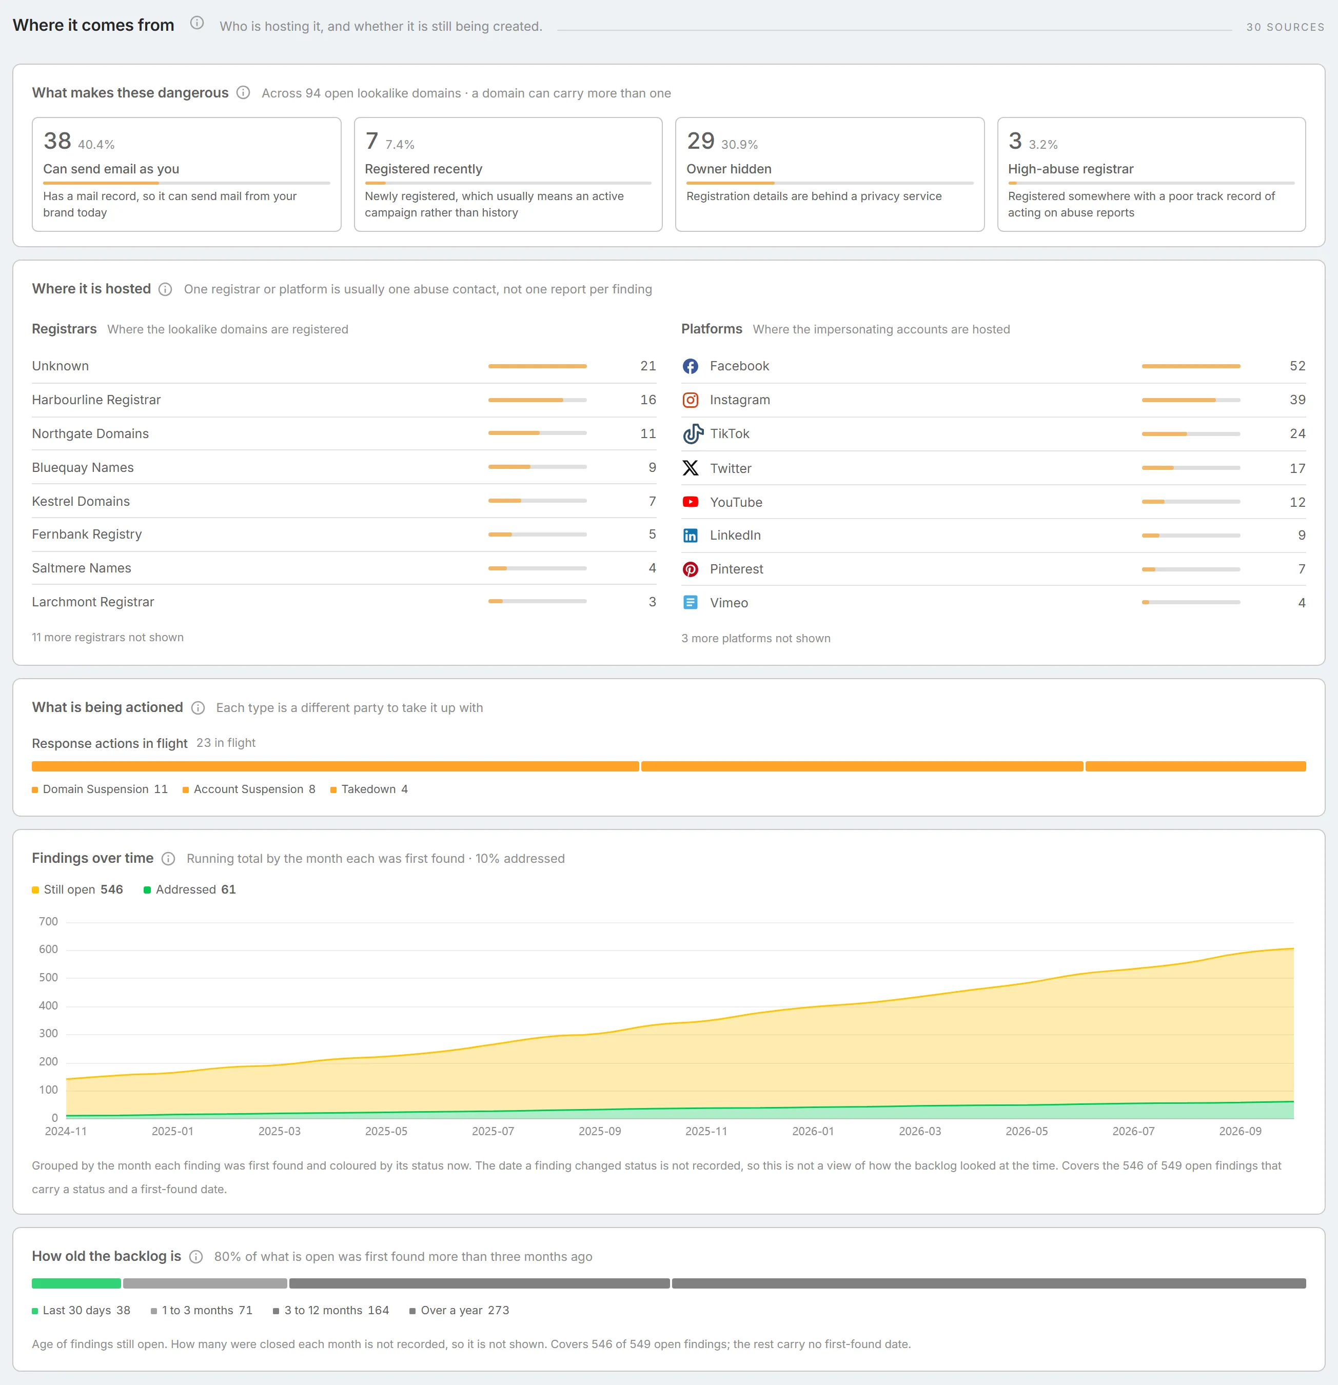Select the Instagram platform row
Viewport: 1338px width, 1385px height.
click(x=993, y=400)
